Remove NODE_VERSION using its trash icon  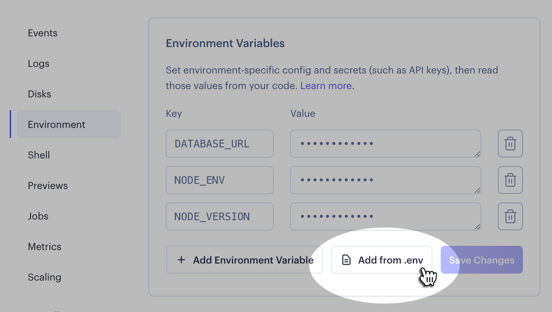point(510,216)
